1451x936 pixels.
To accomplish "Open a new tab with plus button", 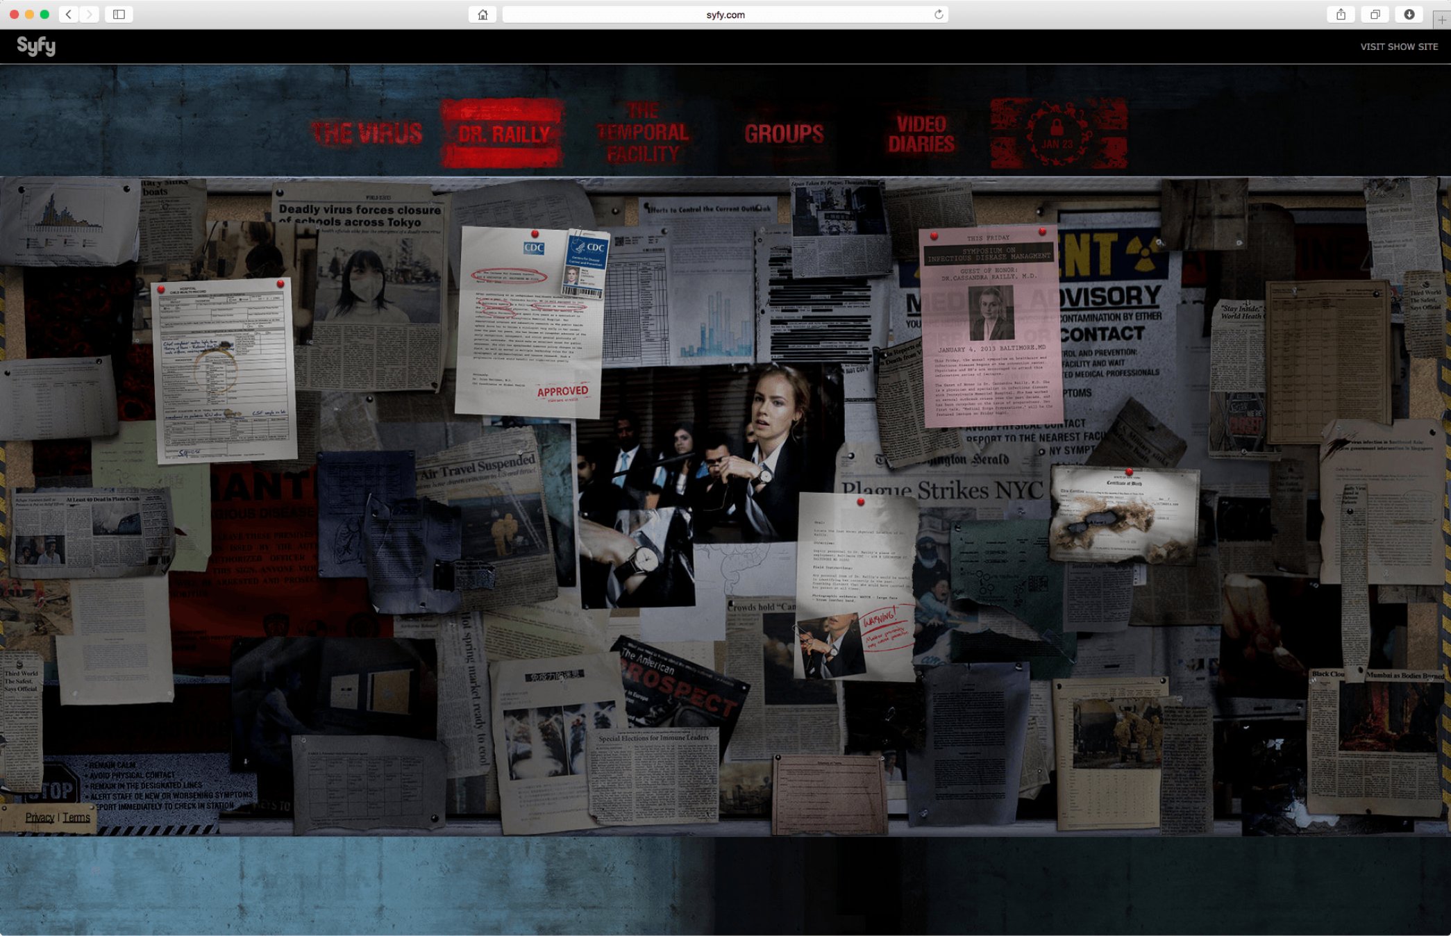I will [1442, 20].
